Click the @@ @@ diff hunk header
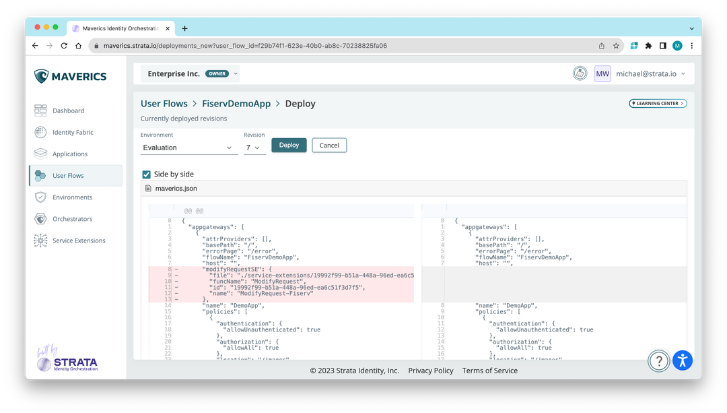The image size is (727, 413). coord(194,211)
